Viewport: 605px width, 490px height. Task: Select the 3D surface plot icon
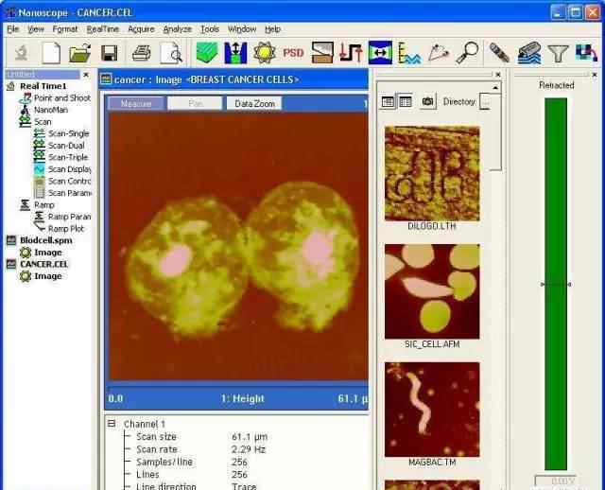point(439,53)
